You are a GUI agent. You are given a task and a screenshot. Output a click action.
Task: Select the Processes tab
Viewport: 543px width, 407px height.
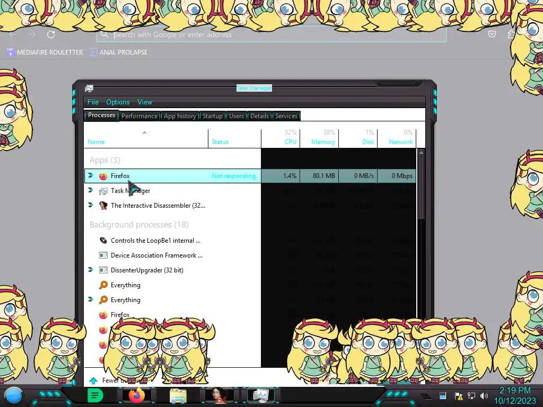[x=101, y=115]
